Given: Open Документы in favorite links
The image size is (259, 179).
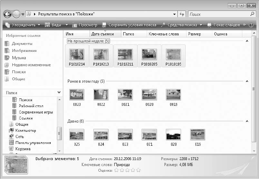Looking at the screenshot, I should (x=22, y=44).
